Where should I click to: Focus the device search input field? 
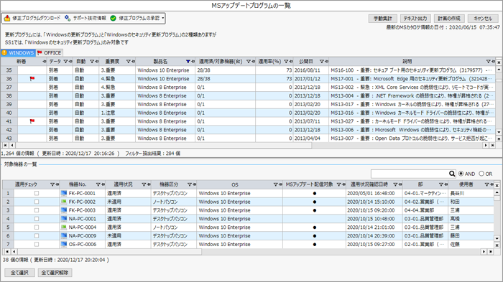click(410, 174)
